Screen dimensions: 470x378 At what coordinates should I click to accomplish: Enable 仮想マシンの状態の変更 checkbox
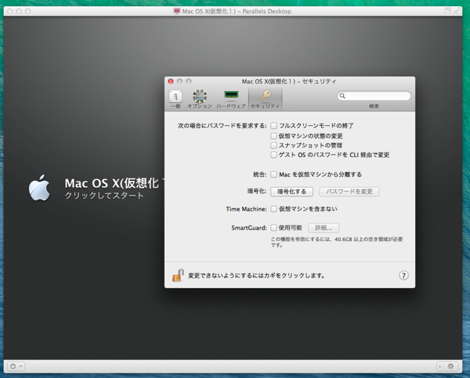click(x=274, y=136)
